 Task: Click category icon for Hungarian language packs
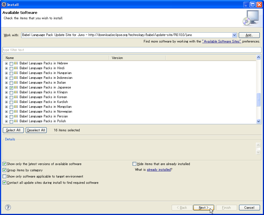pyautogui.click(x=16, y=73)
